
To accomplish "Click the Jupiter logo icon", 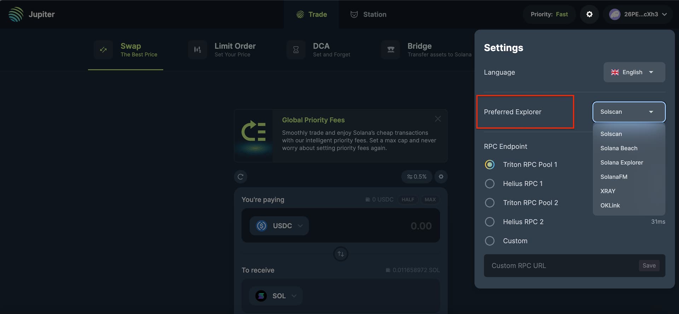I will (x=16, y=14).
